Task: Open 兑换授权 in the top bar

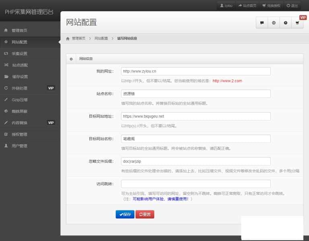Action: [271, 6]
